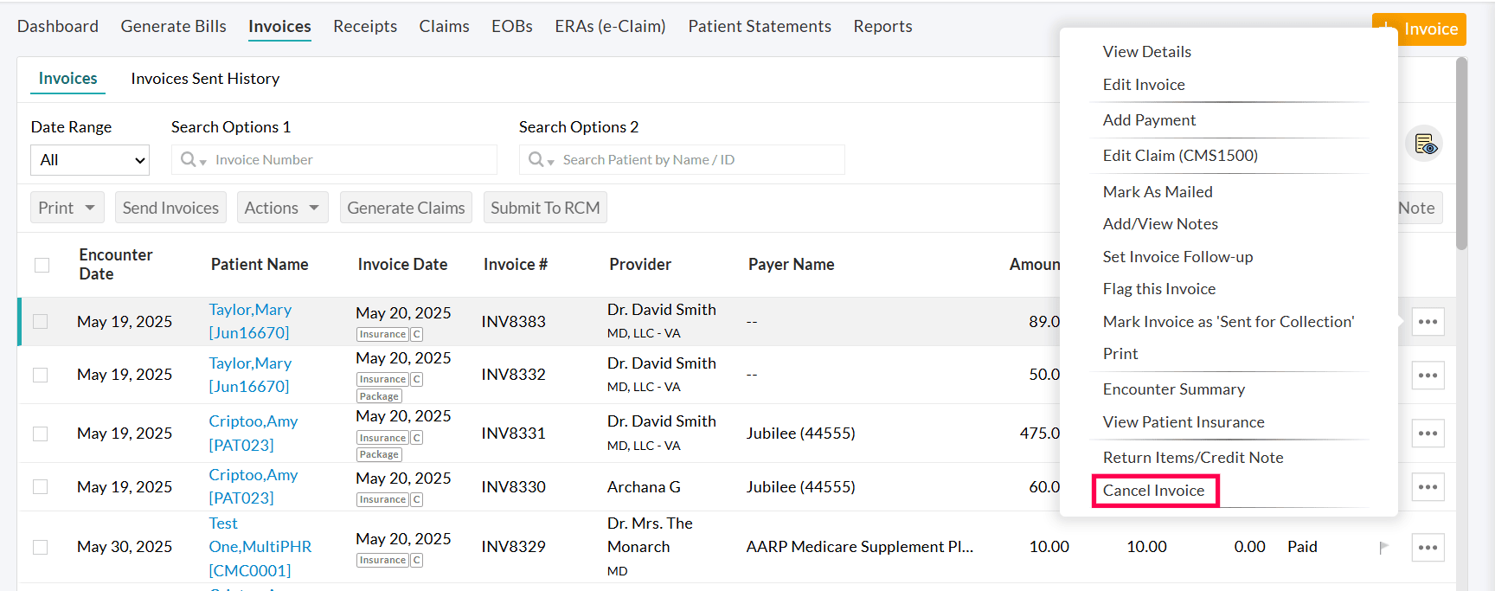This screenshot has height=591, width=1495.
Task: Open the Date Range dropdown
Action: (x=90, y=160)
